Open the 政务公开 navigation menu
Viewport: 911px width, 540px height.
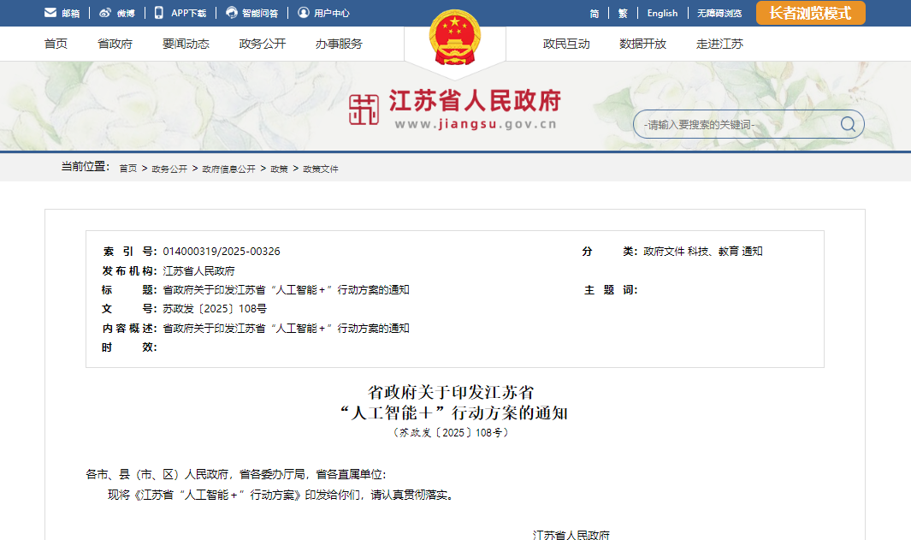(x=262, y=44)
